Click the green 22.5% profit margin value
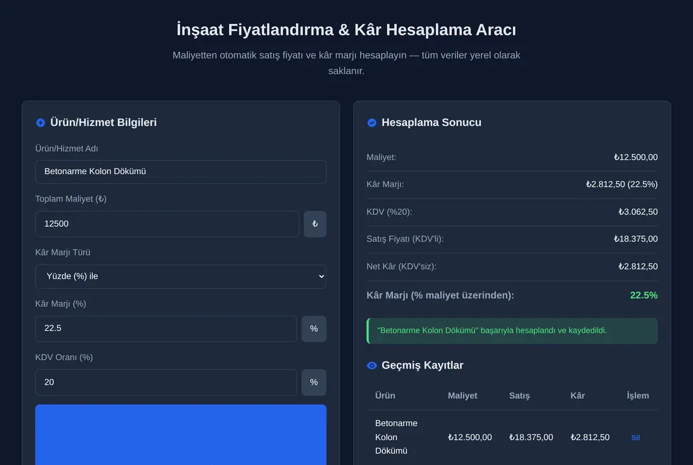The image size is (693, 465). tap(644, 295)
